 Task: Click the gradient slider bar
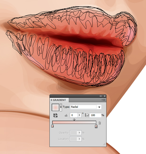pyautogui.click(x=74, y=122)
